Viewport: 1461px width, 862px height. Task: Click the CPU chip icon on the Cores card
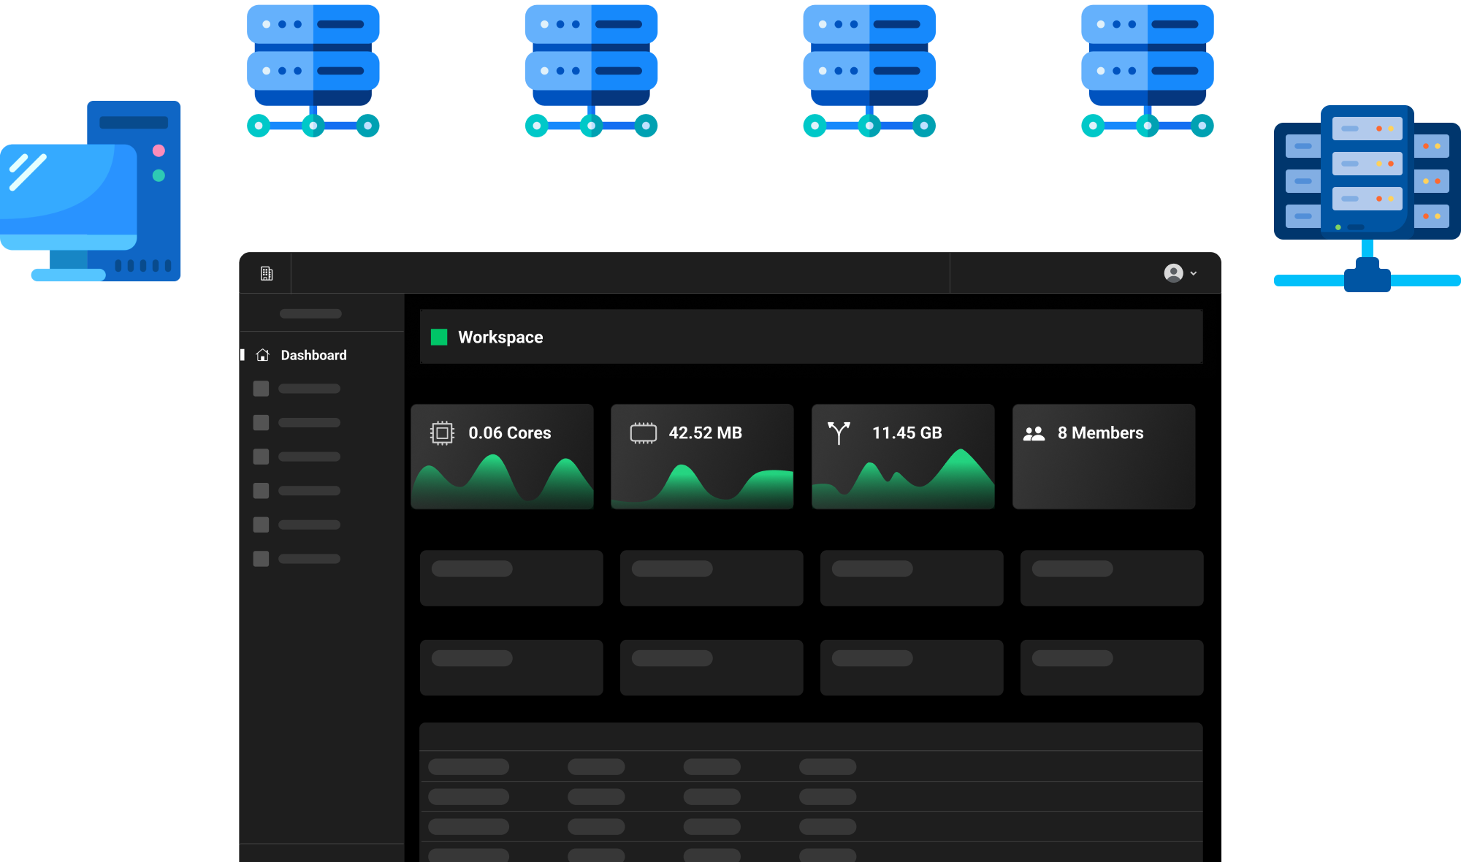pyautogui.click(x=442, y=432)
